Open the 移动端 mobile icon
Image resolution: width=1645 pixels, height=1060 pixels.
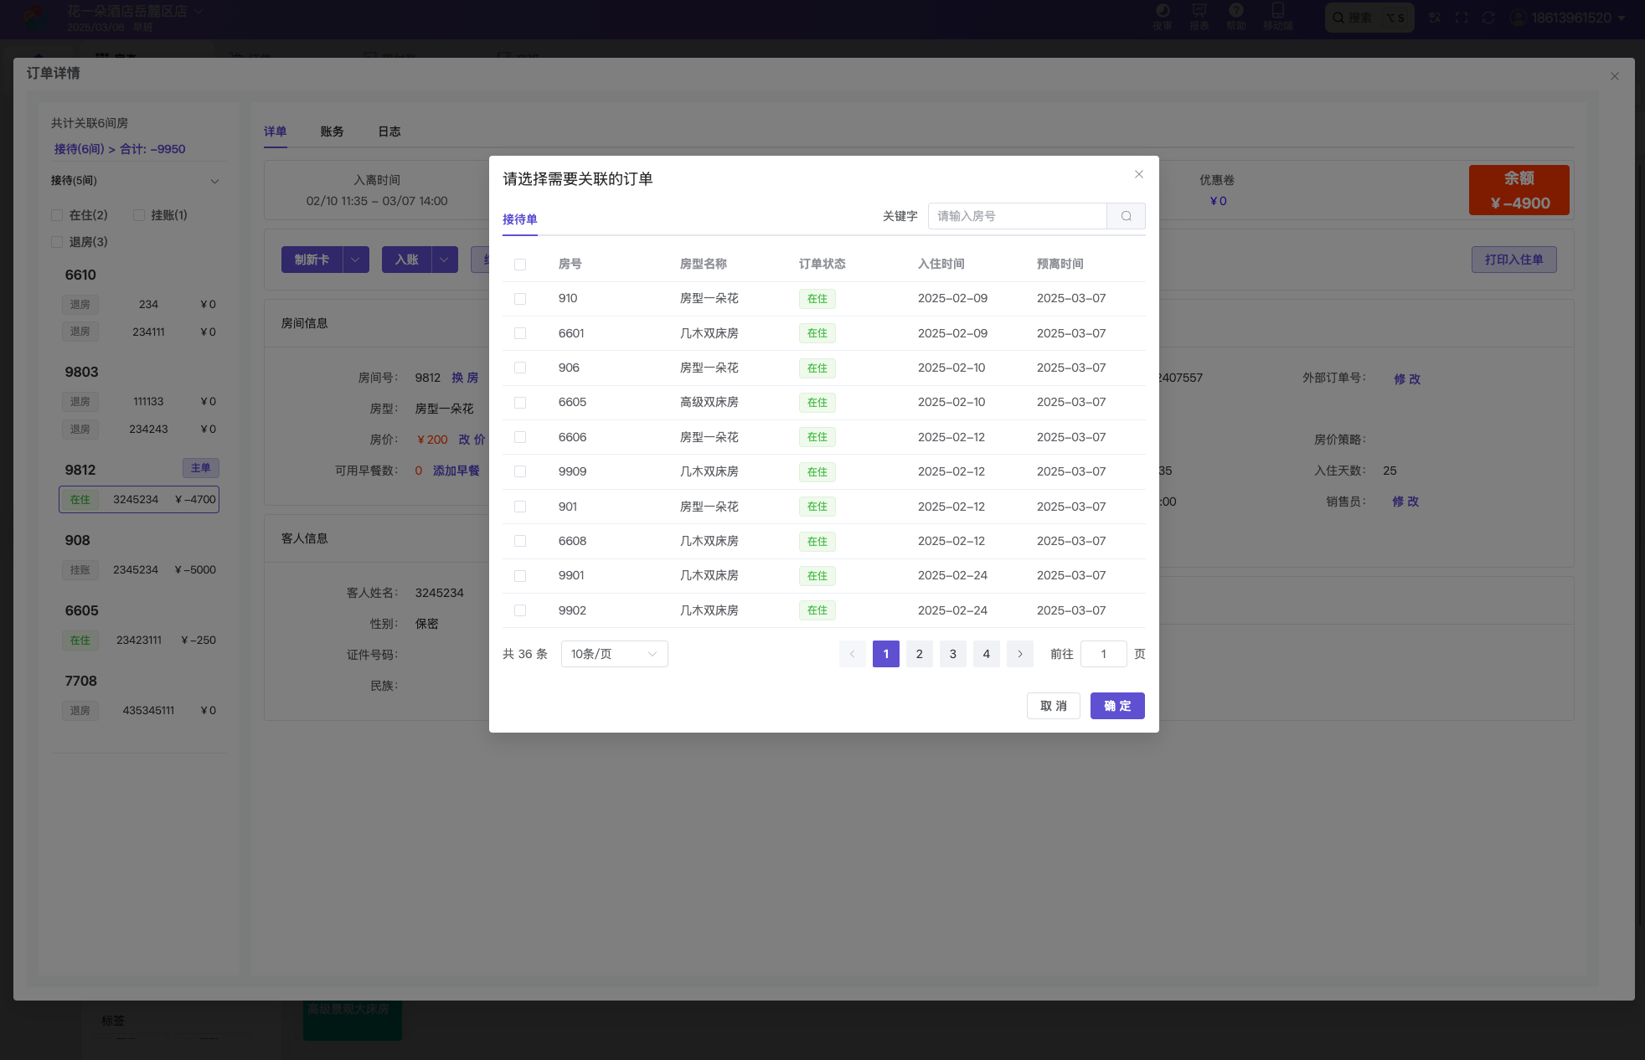[1277, 17]
